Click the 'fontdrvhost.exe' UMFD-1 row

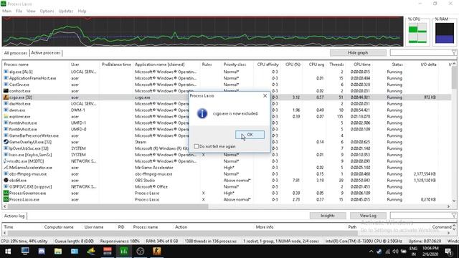(227, 123)
